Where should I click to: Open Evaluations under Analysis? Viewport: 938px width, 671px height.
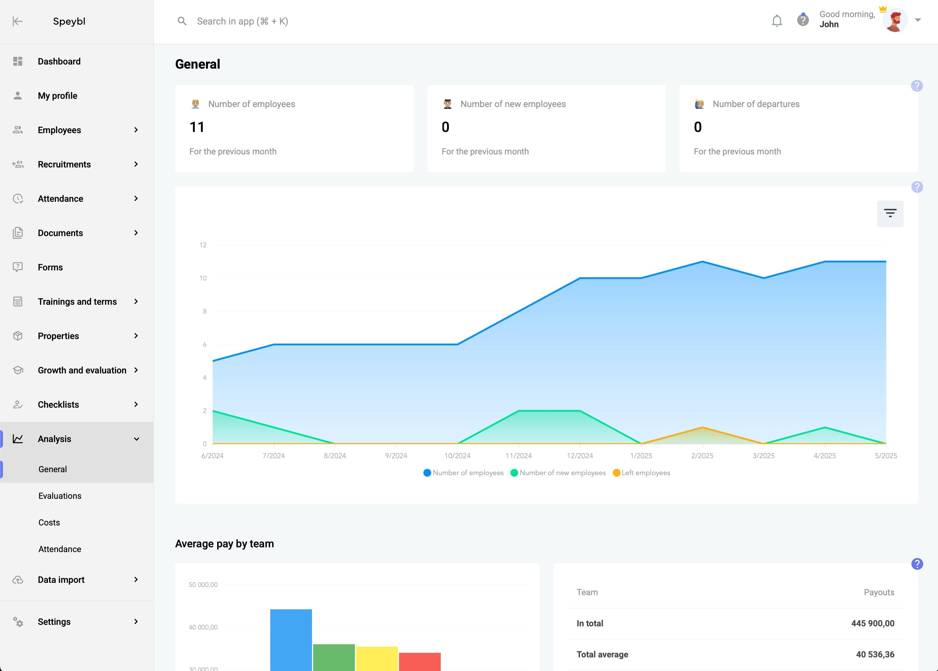[x=60, y=496]
